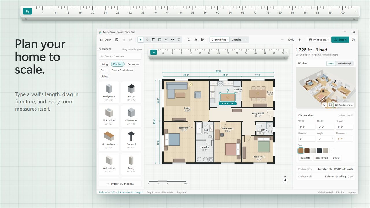Select the Wall drawing tool
The height and width of the screenshot is (208, 370).
coord(153,40)
